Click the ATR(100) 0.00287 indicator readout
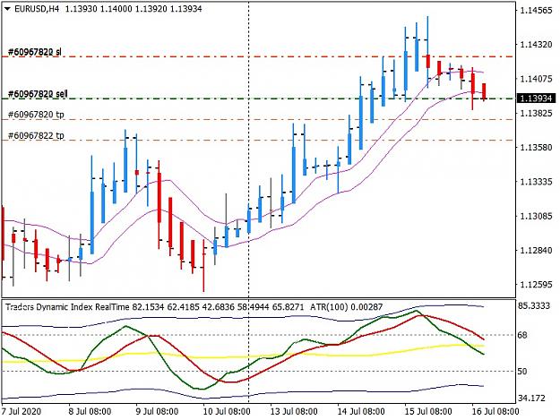The image size is (560, 420). pyautogui.click(x=347, y=307)
